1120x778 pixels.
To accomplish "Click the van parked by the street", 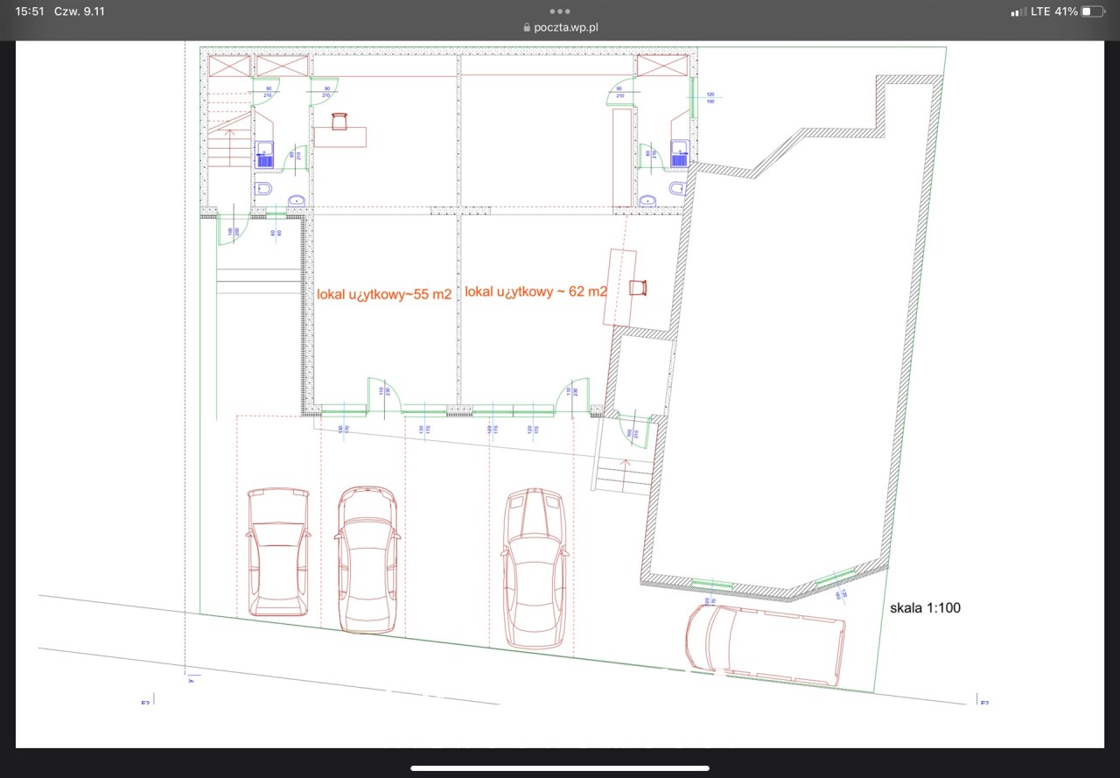I will (x=765, y=643).
